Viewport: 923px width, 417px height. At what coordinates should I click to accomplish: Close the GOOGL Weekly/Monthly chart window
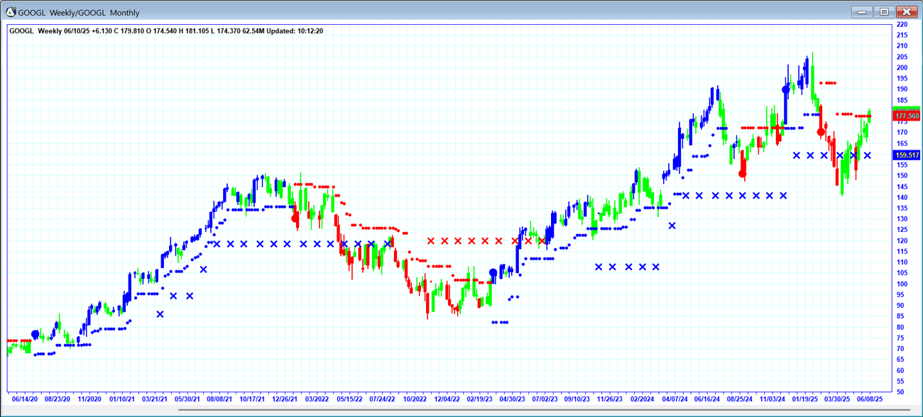(907, 12)
